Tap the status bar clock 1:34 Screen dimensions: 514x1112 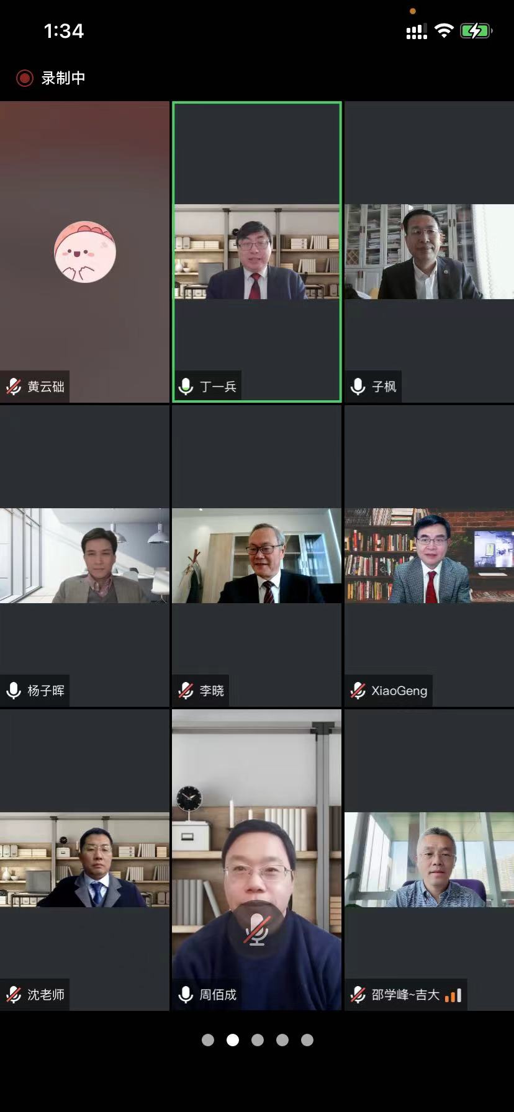click(64, 31)
